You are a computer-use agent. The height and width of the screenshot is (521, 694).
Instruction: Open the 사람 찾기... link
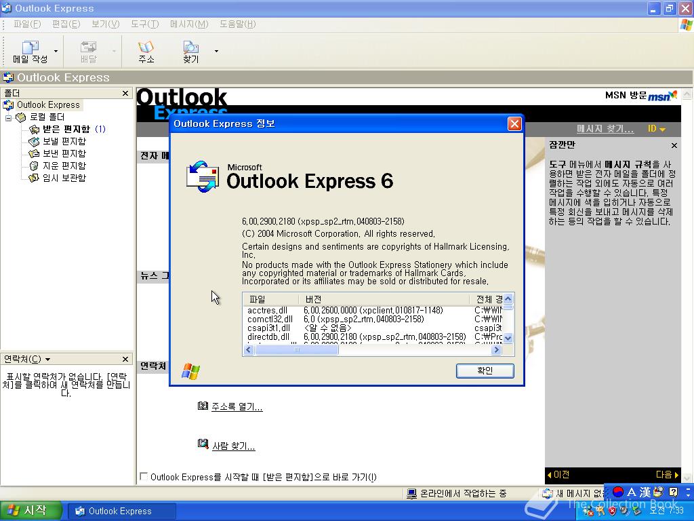tap(233, 446)
